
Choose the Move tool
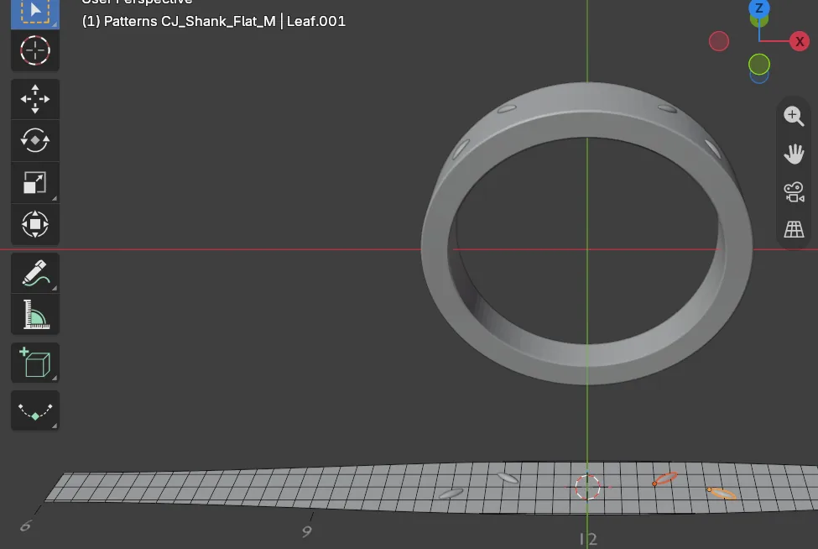pos(35,99)
